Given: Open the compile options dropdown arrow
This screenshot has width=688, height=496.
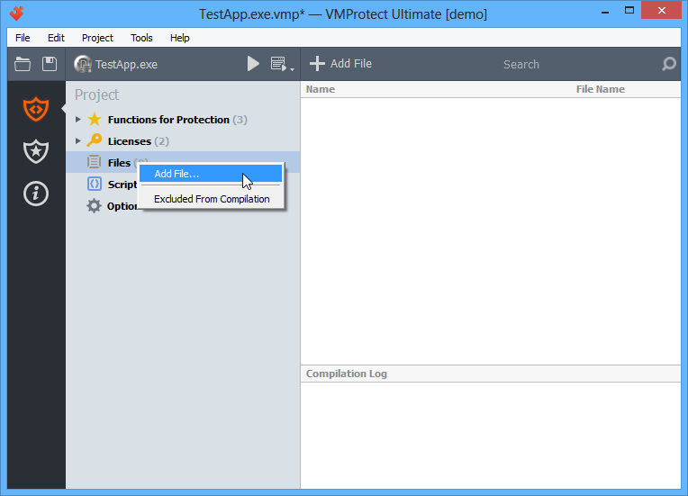Looking at the screenshot, I should 293,69.
